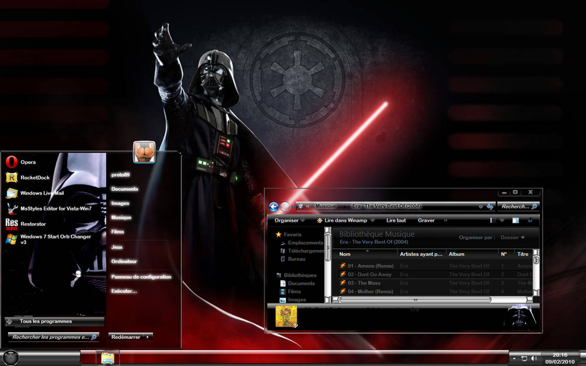Select the Graver command on toolbar

[426, 220]
